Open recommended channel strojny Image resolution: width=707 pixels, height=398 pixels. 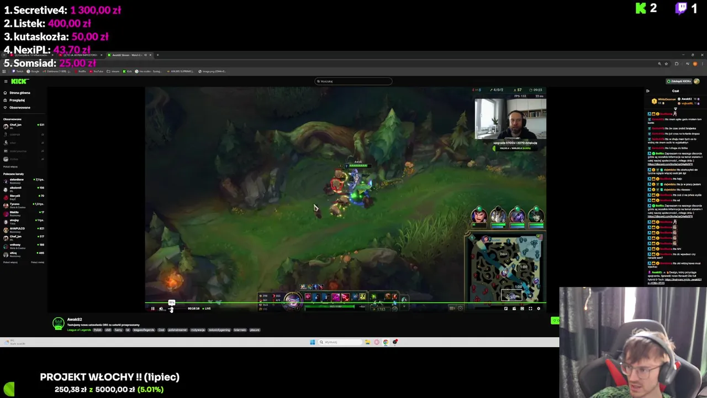[x=24, y=221]
